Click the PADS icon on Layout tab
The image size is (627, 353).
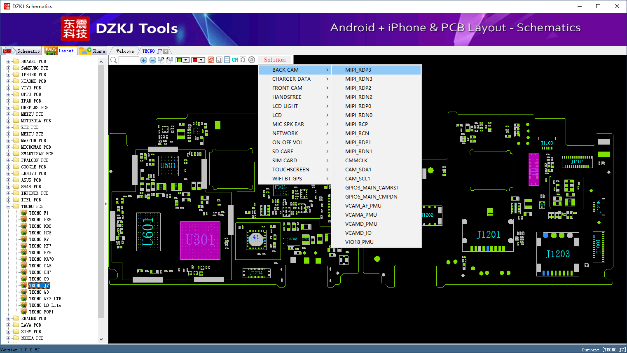(51, 51)
